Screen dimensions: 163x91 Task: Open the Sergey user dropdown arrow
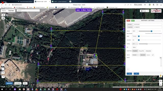point(148,11)
